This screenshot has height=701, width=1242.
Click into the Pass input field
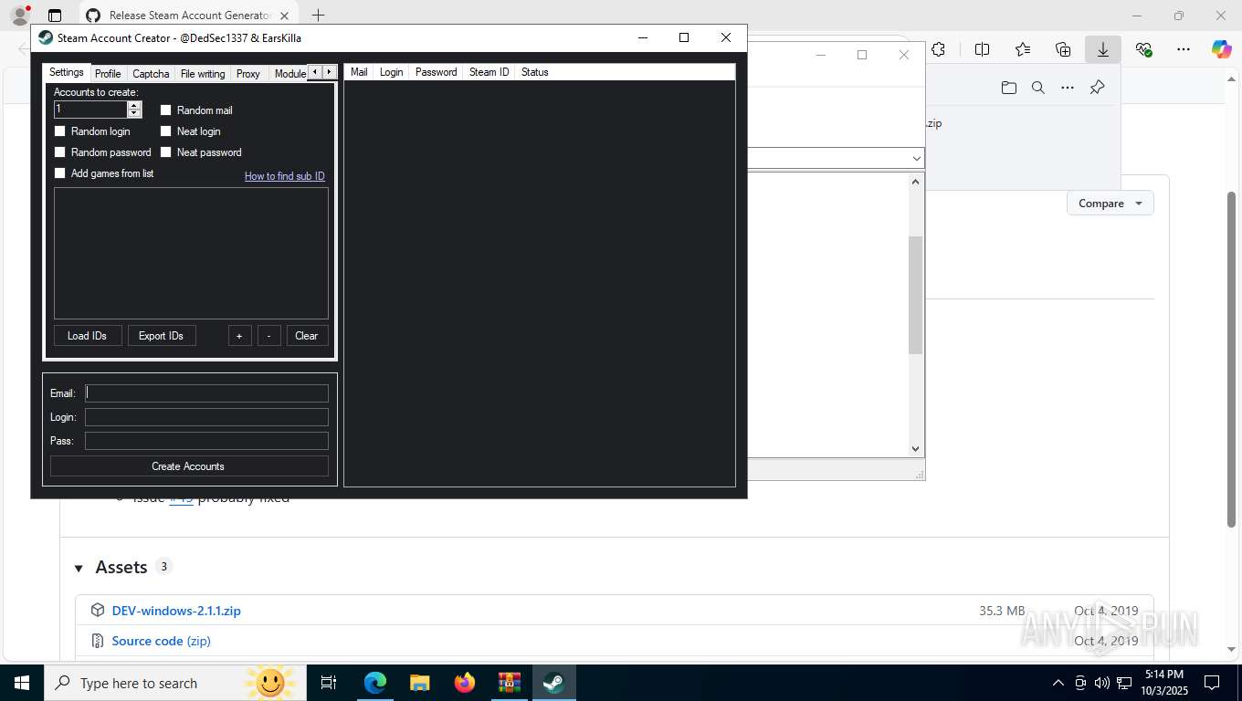(x=206, y=441)
